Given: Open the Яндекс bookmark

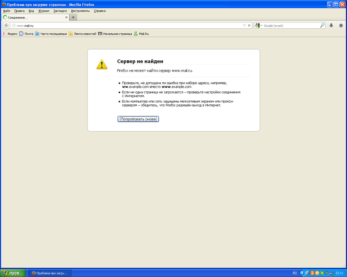Looking at the screenshot, I should pyautogui.click(x=10, y=34).
